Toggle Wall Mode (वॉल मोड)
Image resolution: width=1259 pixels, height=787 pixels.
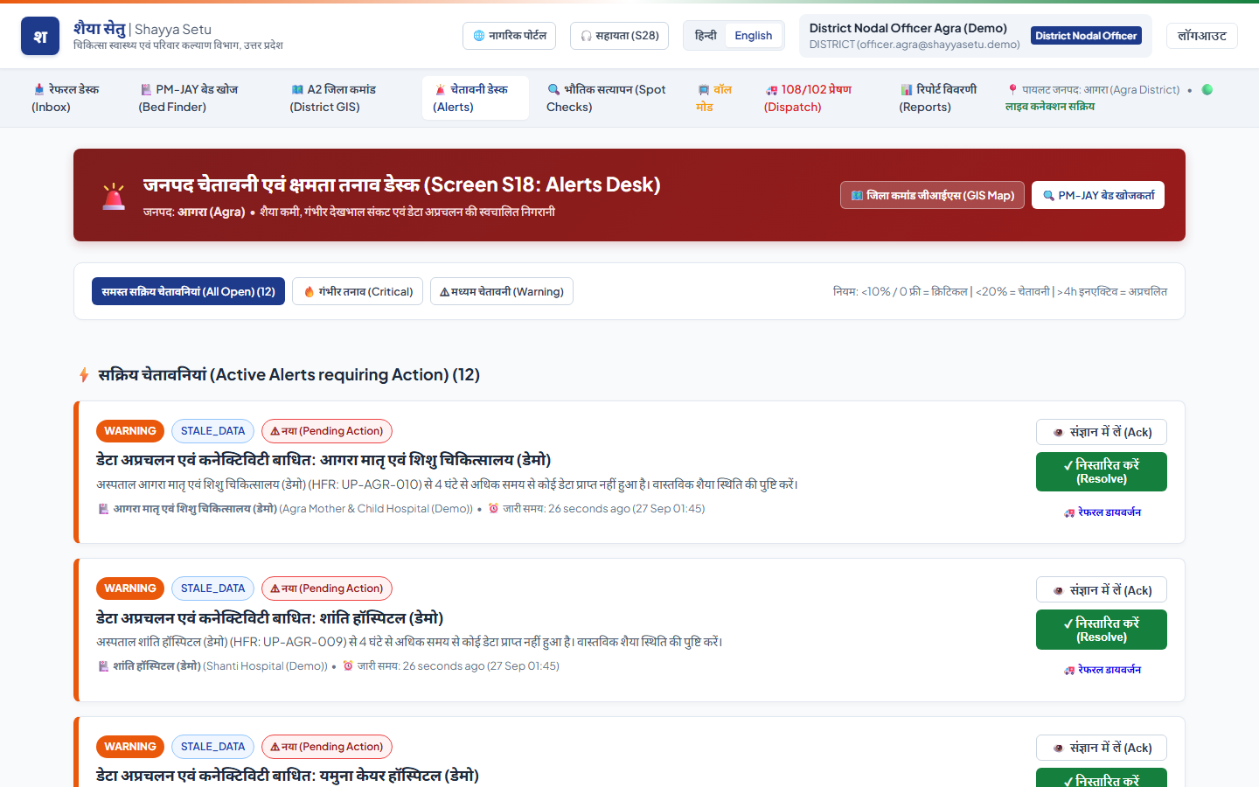tap(714, 98)
